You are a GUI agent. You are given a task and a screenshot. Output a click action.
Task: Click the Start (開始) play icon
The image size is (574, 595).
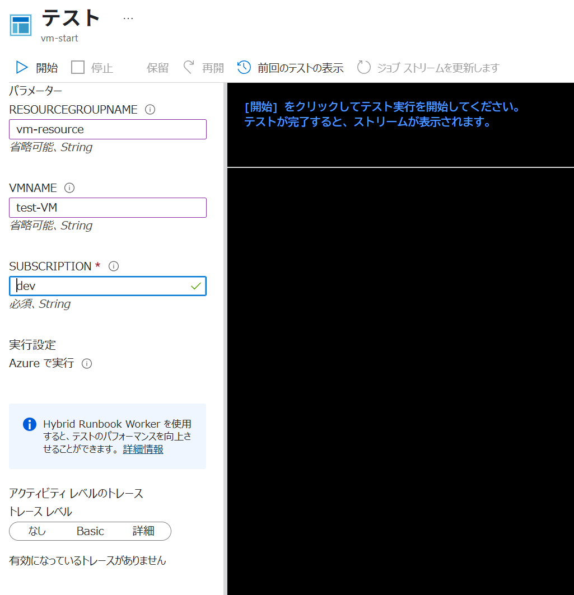coord(21,67)
